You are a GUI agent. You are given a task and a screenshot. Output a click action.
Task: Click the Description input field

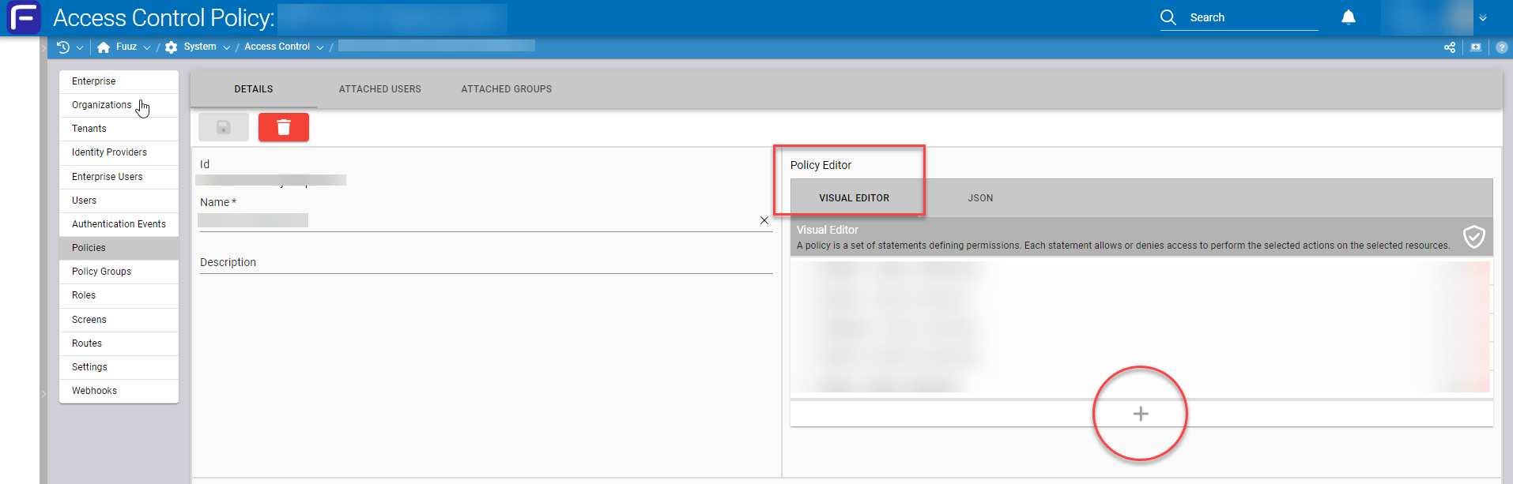click(485, 263)
